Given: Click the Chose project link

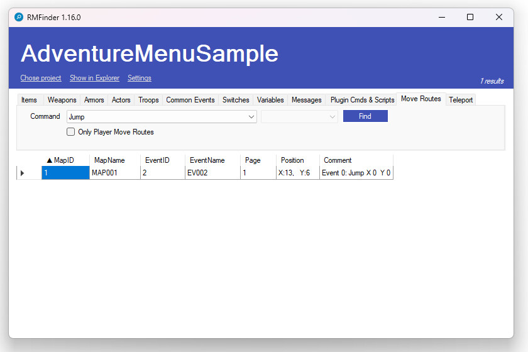Looking at the screenshot, I should 41,78.
